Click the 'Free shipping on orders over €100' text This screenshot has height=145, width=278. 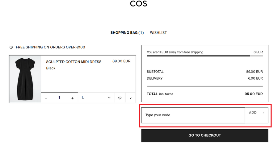[50, 47]
